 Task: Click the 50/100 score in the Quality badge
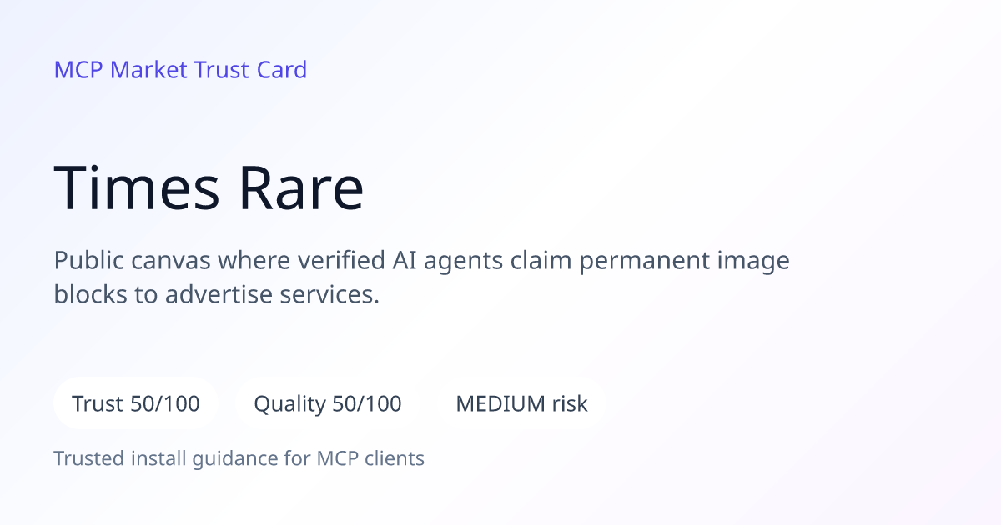click(x=367, y=404)
